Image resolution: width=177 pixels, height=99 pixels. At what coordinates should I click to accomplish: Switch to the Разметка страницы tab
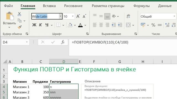[x=108, y=6]
